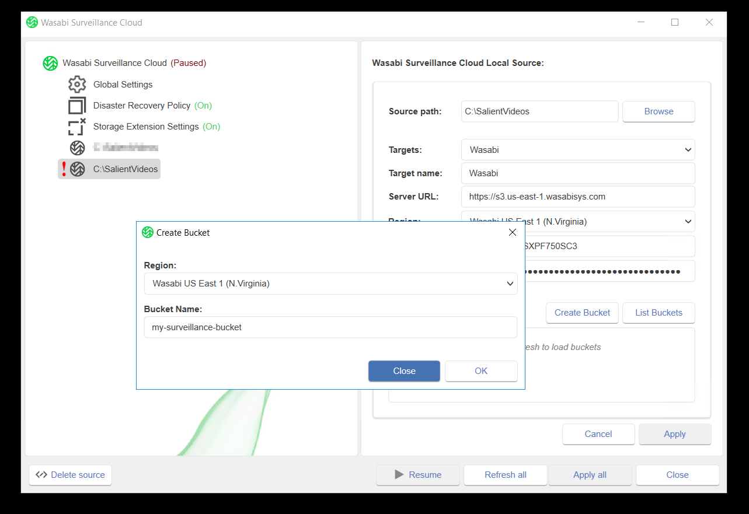This screenshot has height=514, width=749.
Task: Close the Create Bucket dialog with X
Action: coord(513,232)
